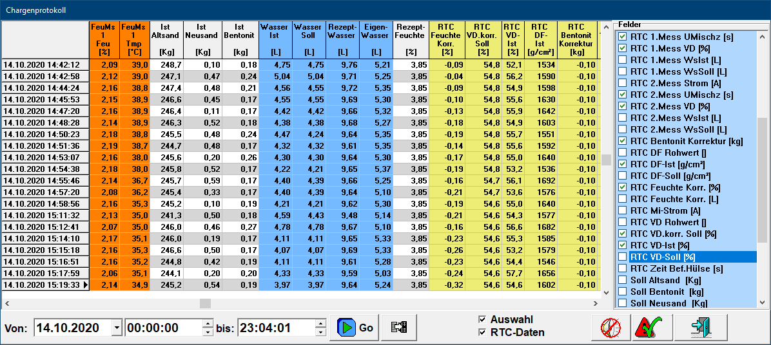Click the RTC DF-Ist column header
Viewport: 771px width, 345px height.
pyautogui.click(x=540, y=39)
